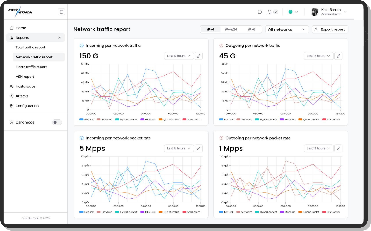Image resolution: width=371 pixels, height=231 pixels.
Task: Toggle Dark mode switch
Action: pos(57,122)
